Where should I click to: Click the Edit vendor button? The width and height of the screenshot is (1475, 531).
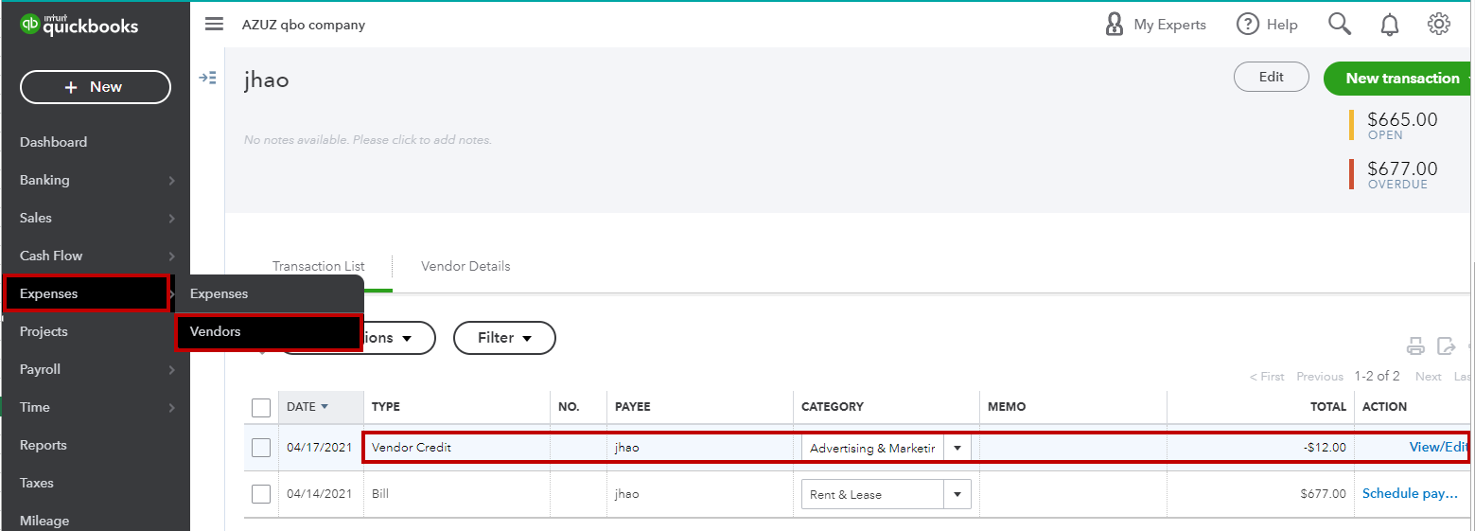[x=1271, y=78]
